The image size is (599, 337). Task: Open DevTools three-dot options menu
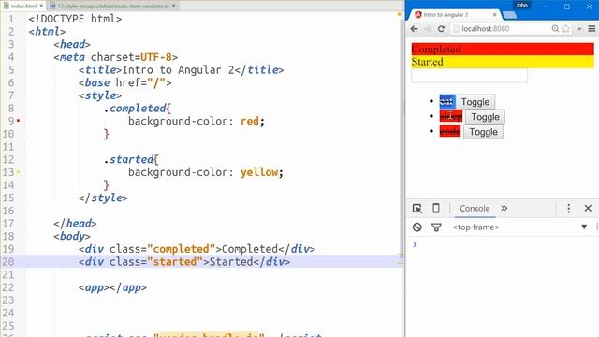pos(568,208)
